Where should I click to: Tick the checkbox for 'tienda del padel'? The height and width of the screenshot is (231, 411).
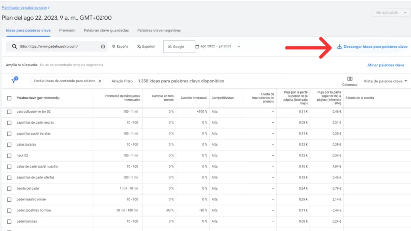coord(9,188)
